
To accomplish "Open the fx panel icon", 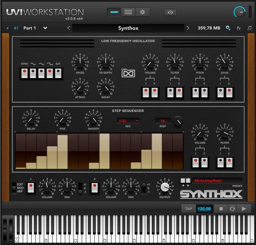I will (x=239, y=28).
